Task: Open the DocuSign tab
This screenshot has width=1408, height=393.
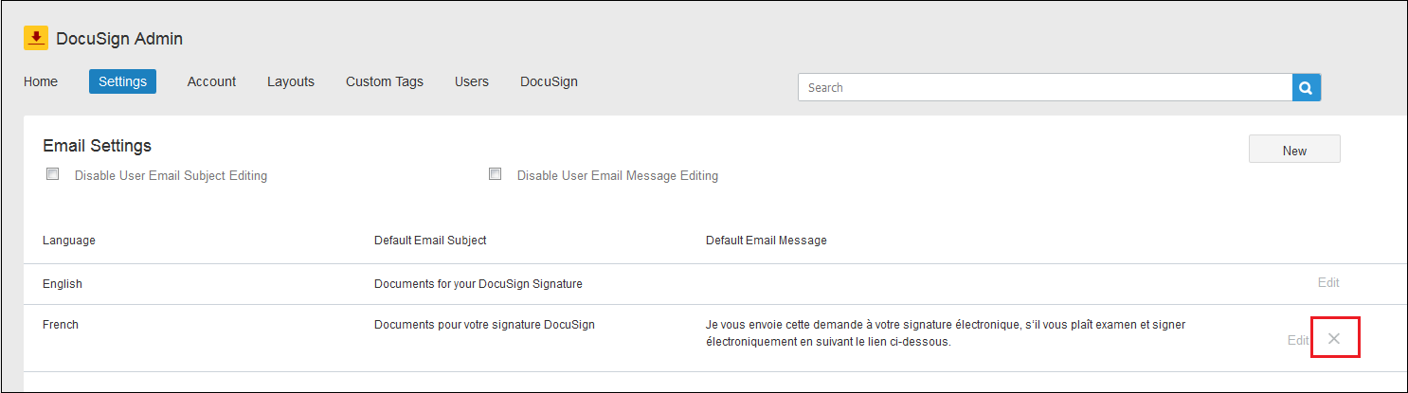Action: (549, 81)
